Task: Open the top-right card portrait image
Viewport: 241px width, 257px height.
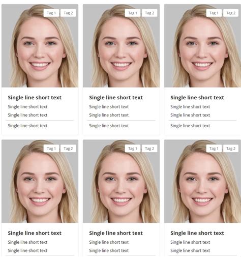Action: click(202, 46)
